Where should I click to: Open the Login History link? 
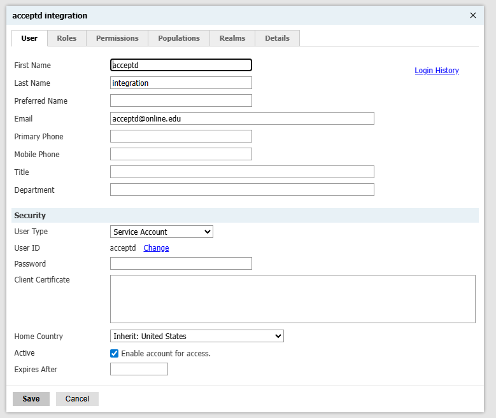pos(437,70)
